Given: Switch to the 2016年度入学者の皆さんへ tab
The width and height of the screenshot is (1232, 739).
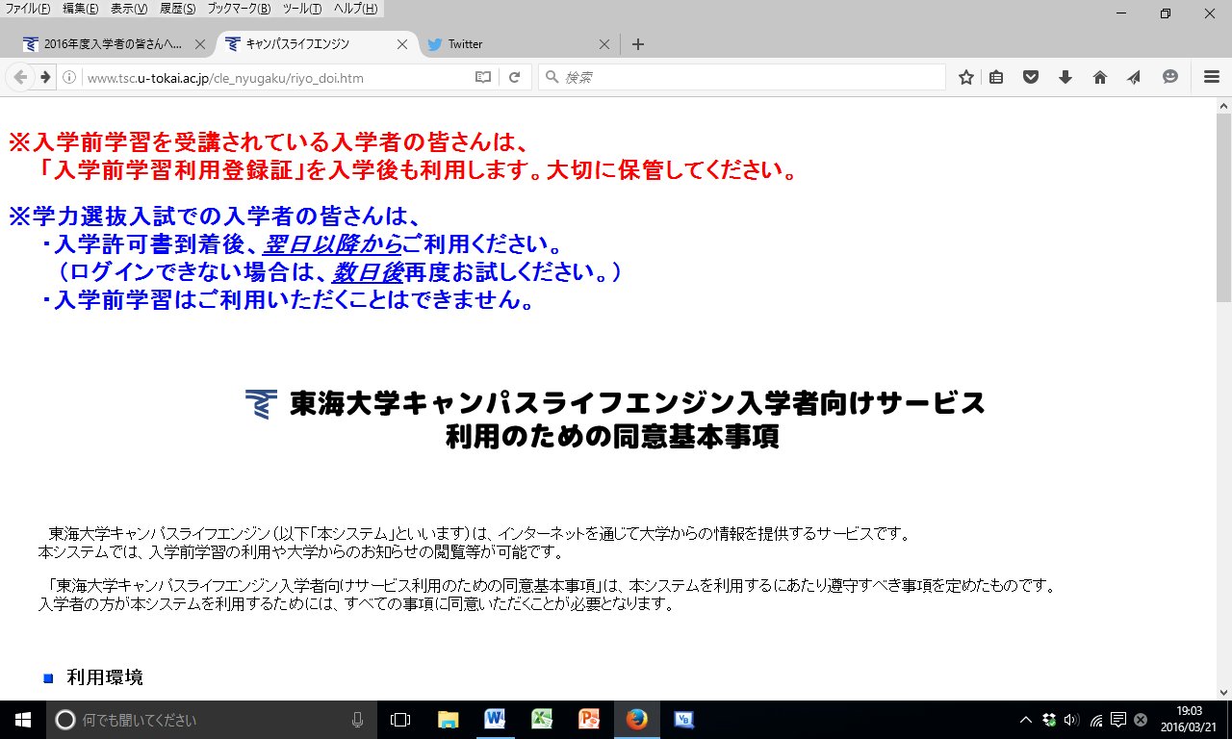Looking at the screenshot, I should pos(114,44).
